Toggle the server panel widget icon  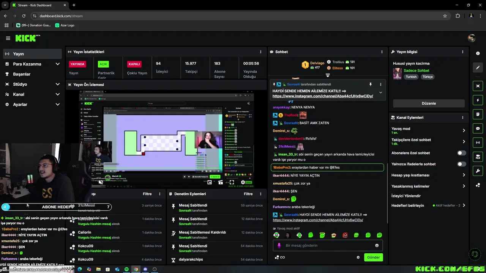(478, 157)
